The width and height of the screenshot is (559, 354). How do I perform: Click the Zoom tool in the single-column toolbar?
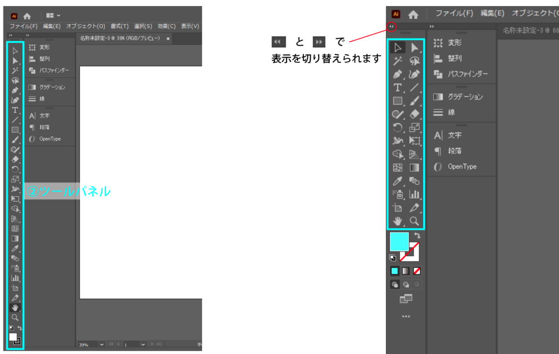pos(15,318)
